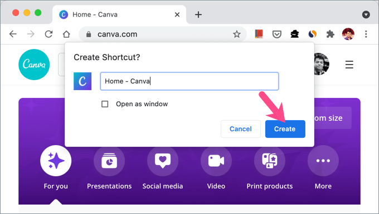The image size is (379, 214).
Task: Click the padlock site info icon
Action: [x=89, y=34]
